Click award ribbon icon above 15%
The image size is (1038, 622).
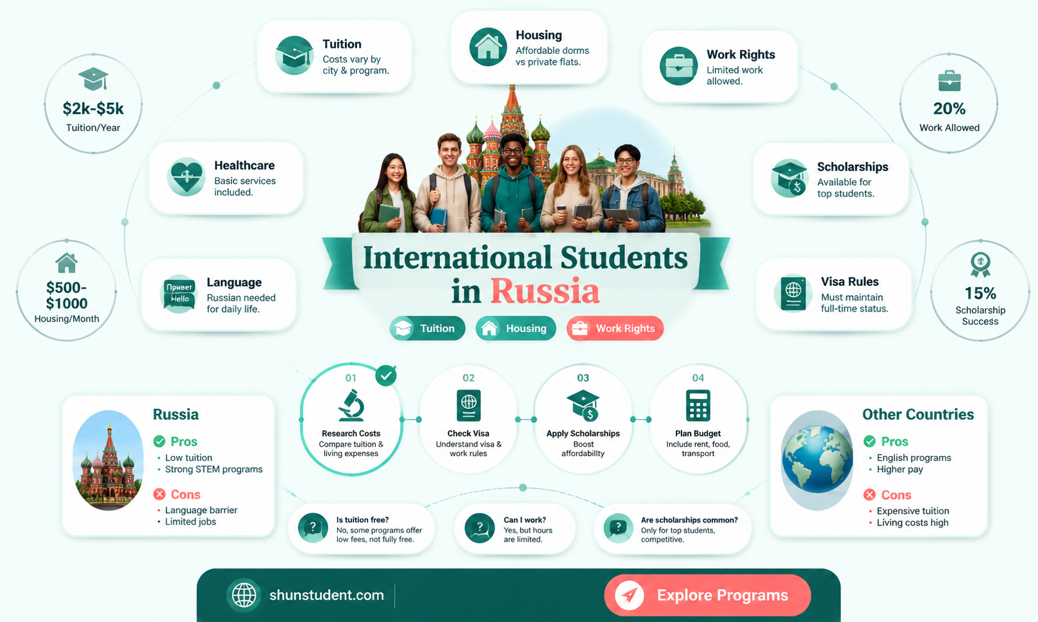(x=980, y=265)
